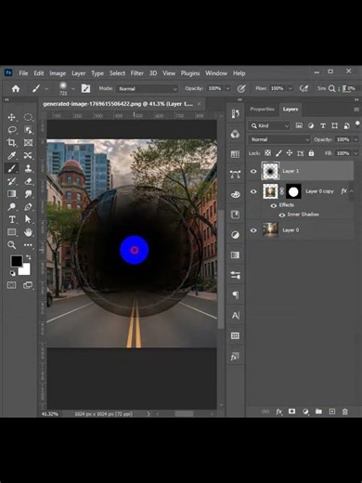Hide Layer 0 copy visibility eye
Viewport: 362px width, 483px height.
(253, 191)
